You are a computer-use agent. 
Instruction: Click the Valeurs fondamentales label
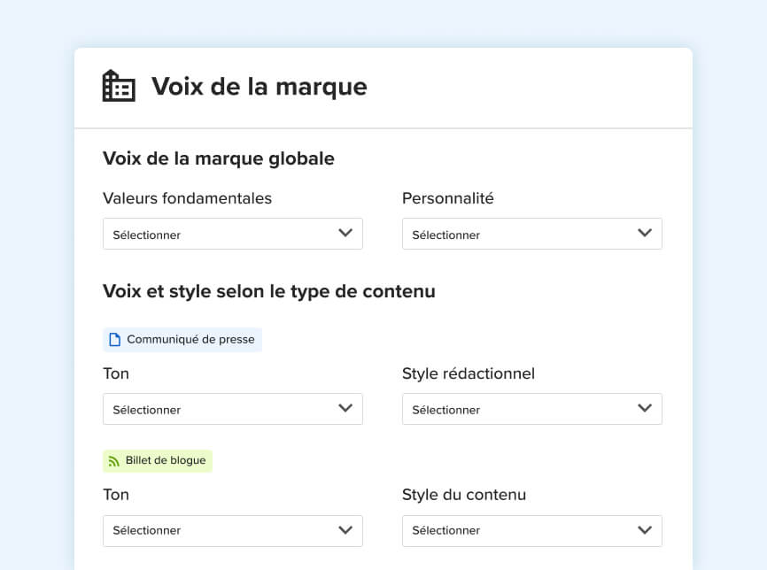[x=187, y=198]
